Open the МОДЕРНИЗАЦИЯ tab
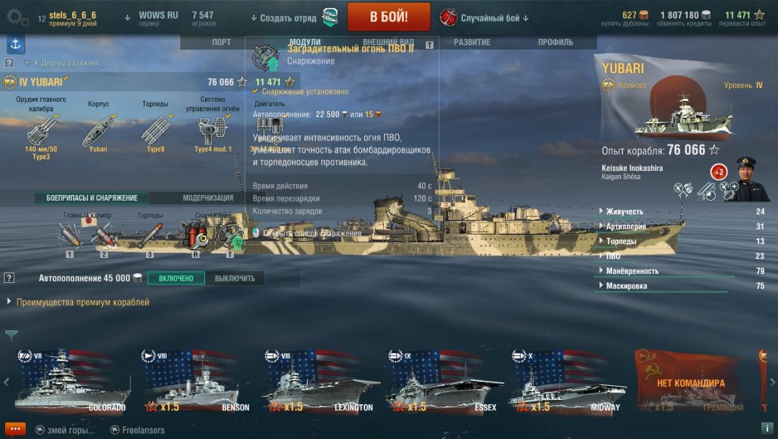Image resolution: width=778 pixels, height=439 pixels. point(208,198)
